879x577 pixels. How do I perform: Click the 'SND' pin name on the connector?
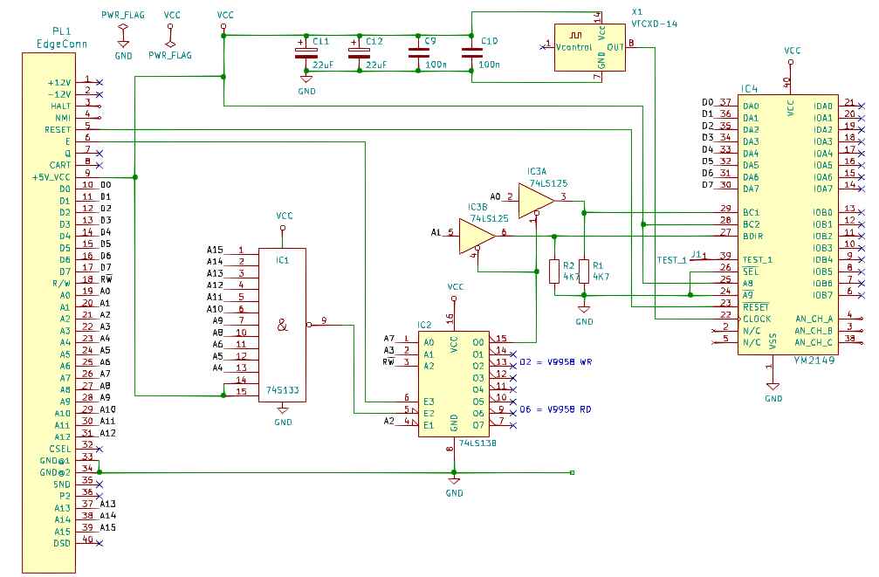pos(62,484)
